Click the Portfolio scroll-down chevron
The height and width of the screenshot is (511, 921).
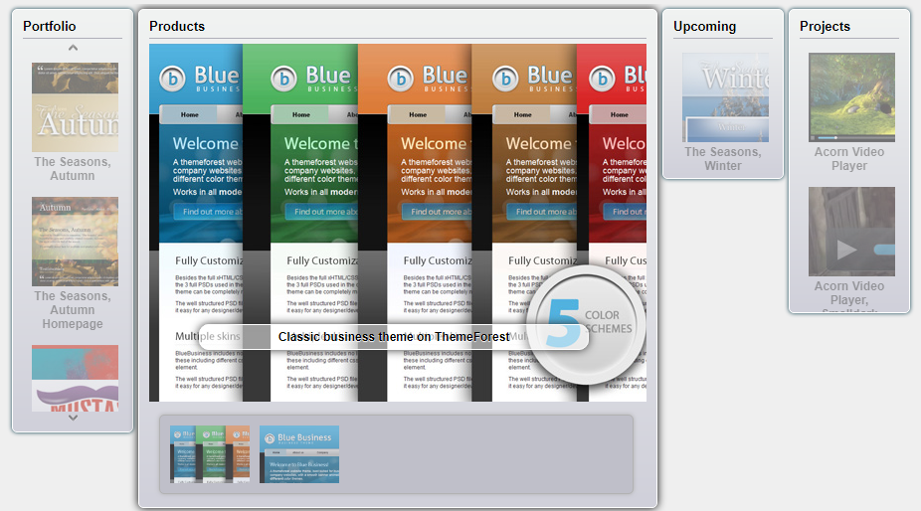(73, 419)
